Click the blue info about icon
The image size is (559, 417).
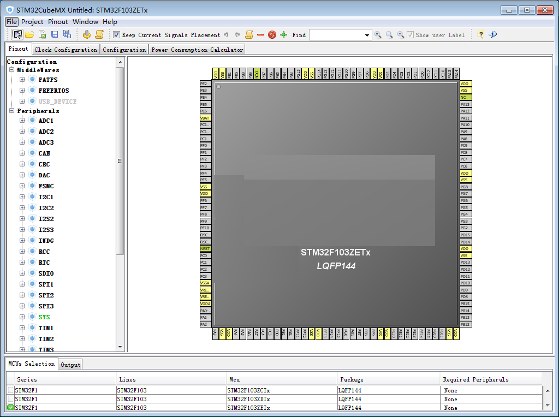coord(493,34)
